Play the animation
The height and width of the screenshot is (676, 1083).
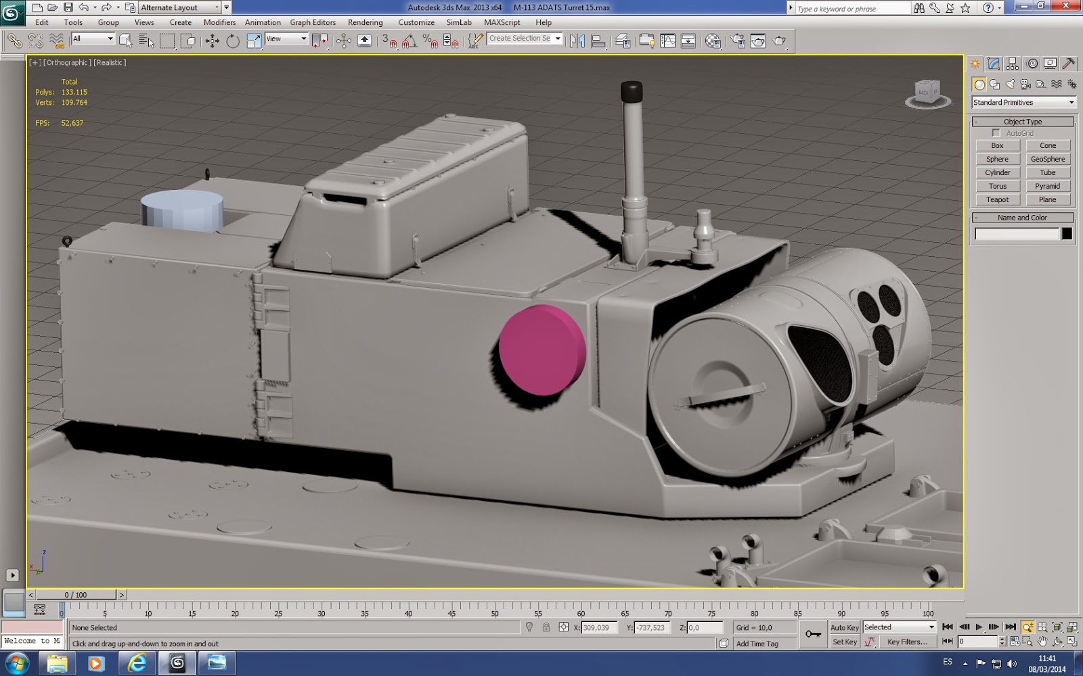(x=979, y=627)
